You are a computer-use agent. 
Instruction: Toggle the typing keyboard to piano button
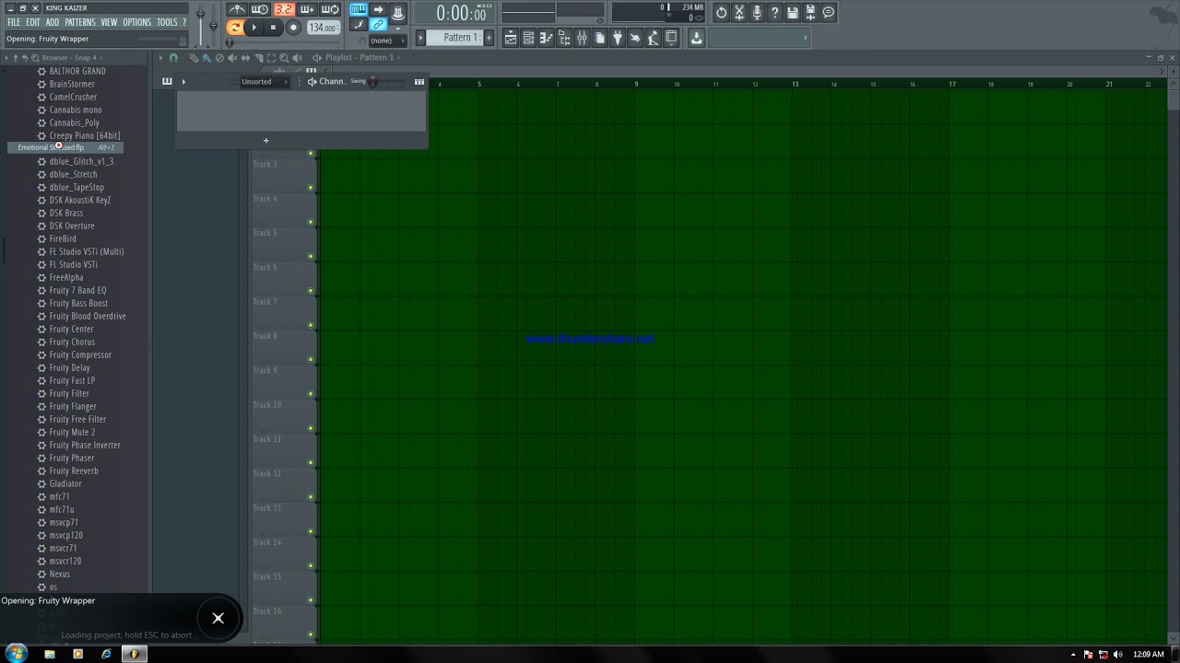coord(359,10)
